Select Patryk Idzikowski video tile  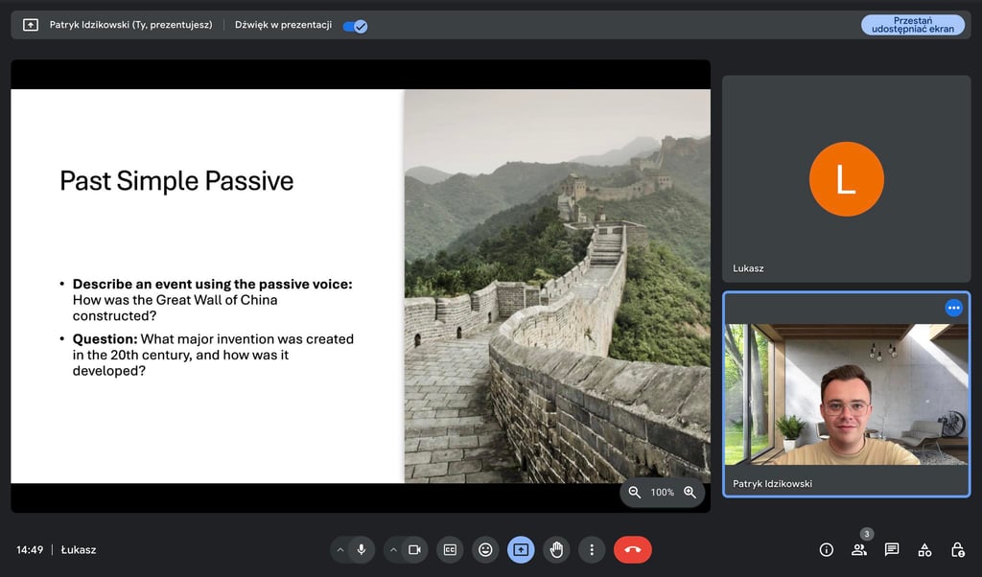(846, 394)
